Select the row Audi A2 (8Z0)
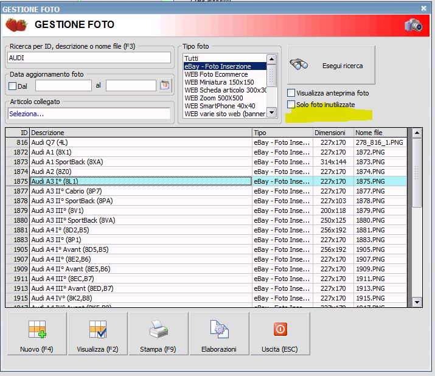 (206, 172)
